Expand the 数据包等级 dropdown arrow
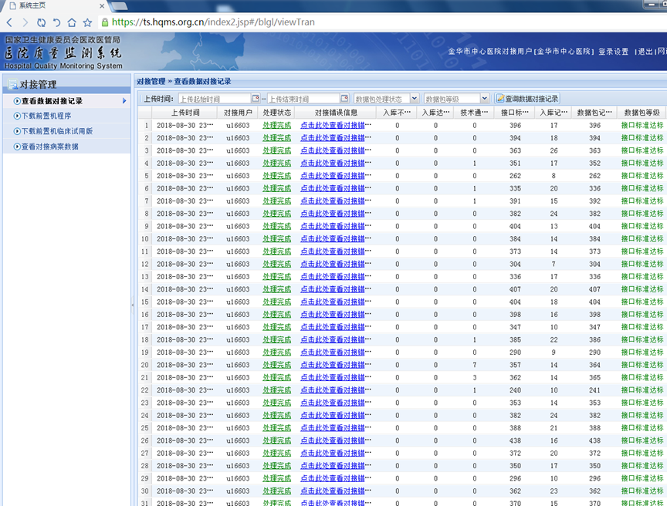The width and height of the screenshot is (667, 506). click(485, 99)
